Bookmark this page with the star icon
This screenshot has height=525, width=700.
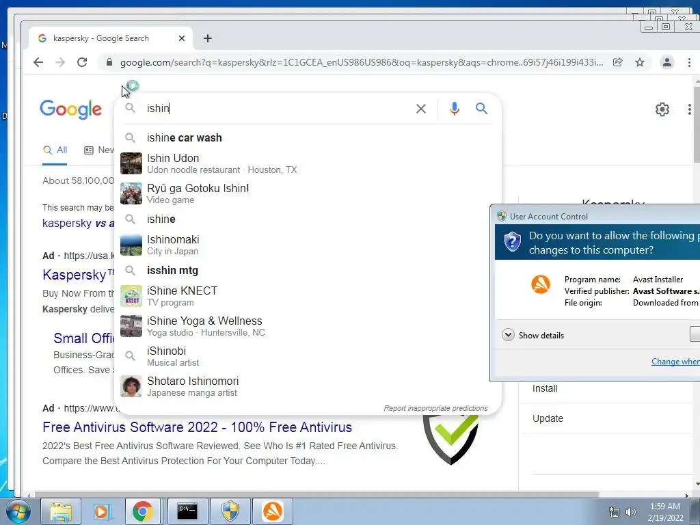click(x=640, y=62)
